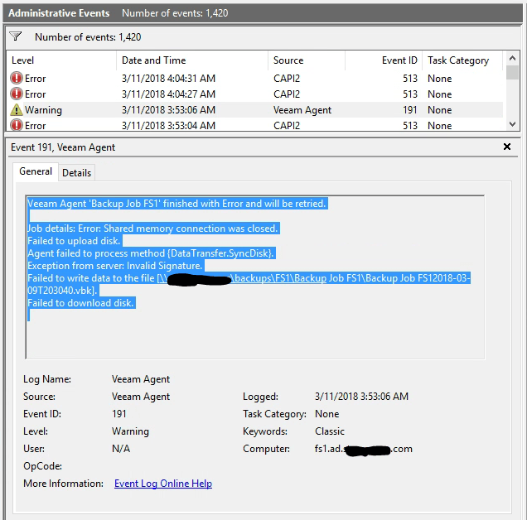
Task: Select the 3/11/2018 4:04:27 AM timestamp
Action: 168,94
